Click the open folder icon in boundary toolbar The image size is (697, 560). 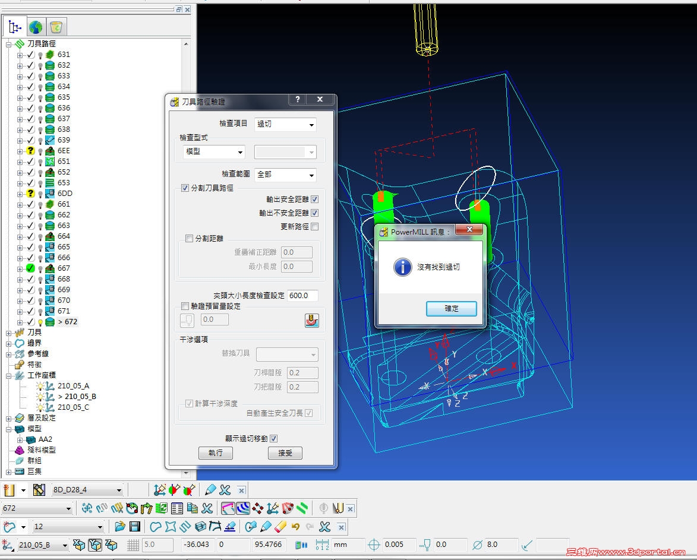tap(120, 526)
